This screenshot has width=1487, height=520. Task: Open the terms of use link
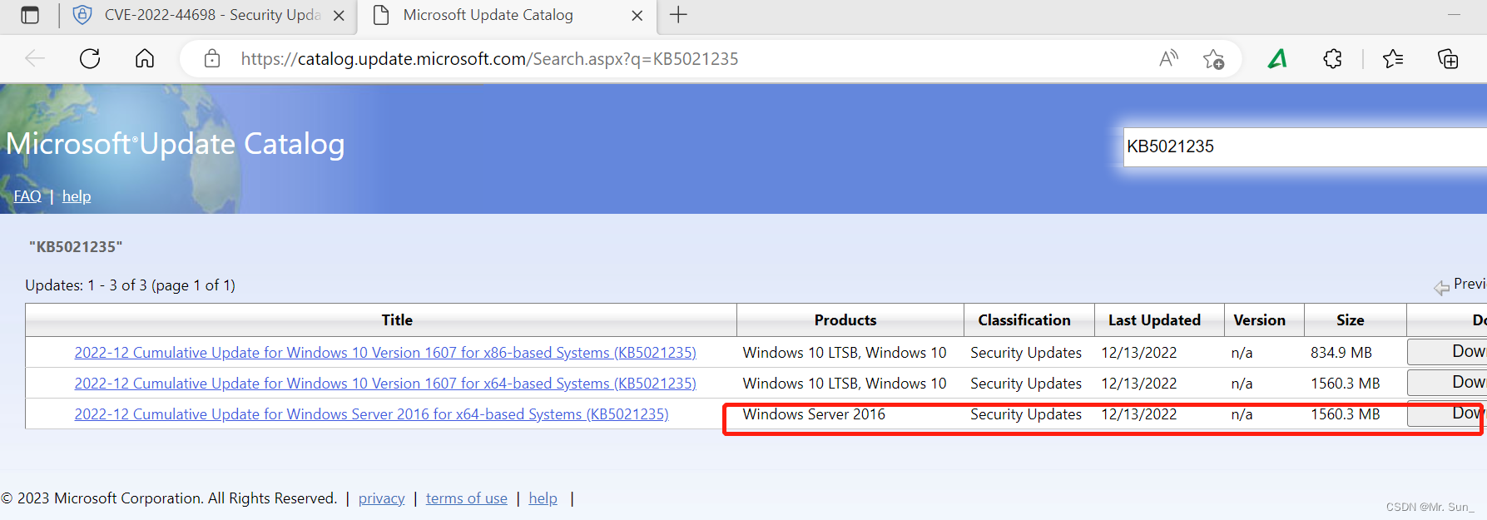467,498
